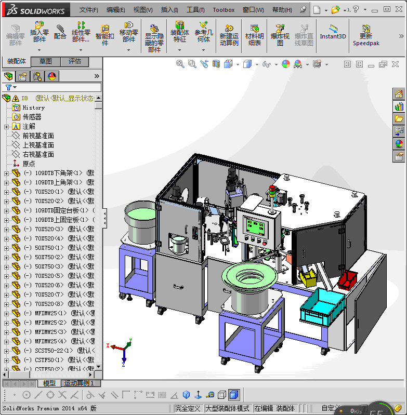
Task: Open FeatureManager design tree tab icon
Action: [x=8, y=76]
